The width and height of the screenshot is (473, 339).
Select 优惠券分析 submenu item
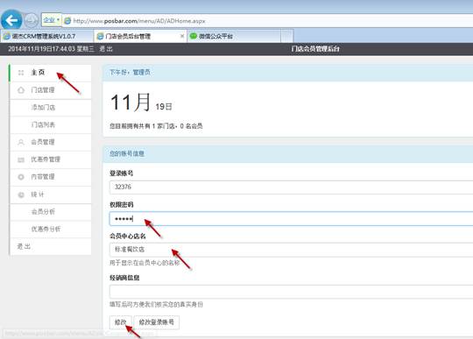[x=51, y=230]
